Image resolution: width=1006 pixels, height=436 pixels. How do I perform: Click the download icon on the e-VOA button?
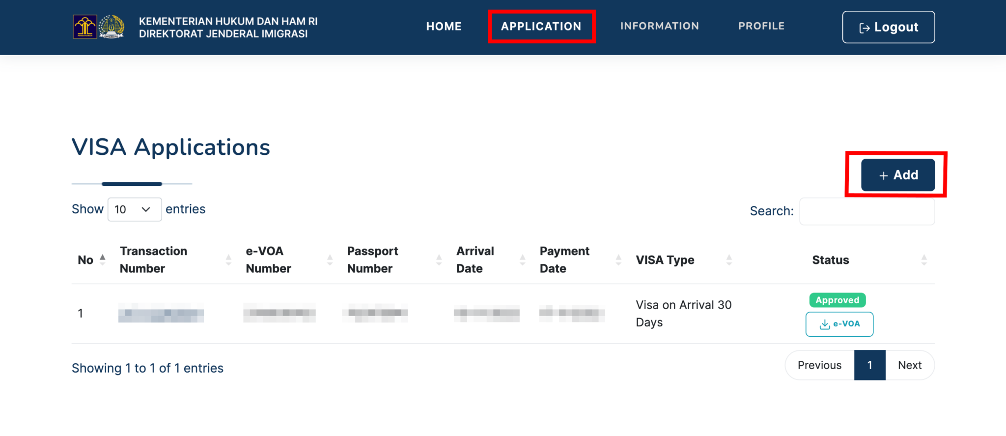tap(824, 324)
